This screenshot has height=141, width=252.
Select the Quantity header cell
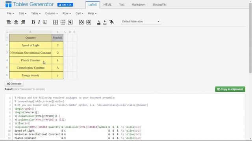pos(31,38)
